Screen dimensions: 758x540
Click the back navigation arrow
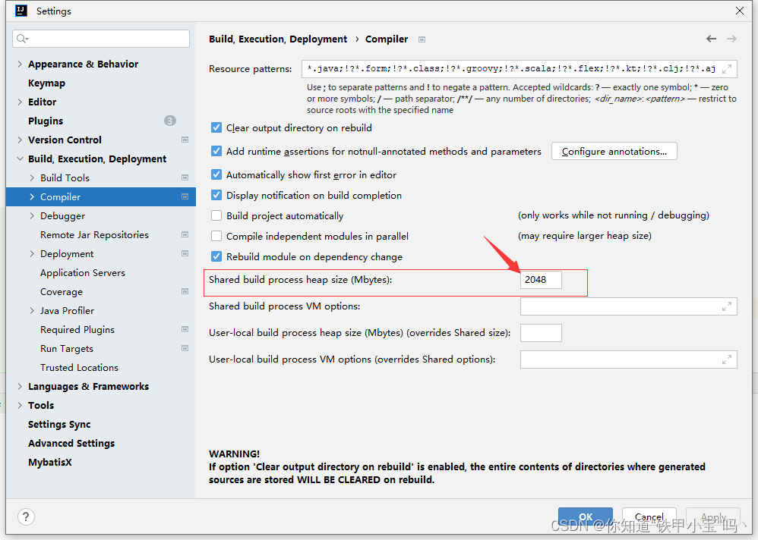[711, 39]
